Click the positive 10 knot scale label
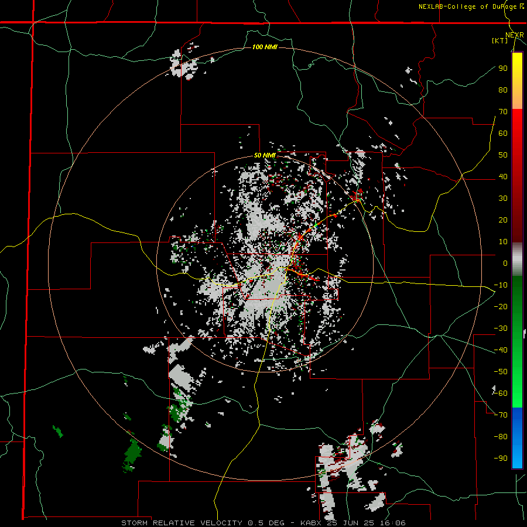Image resolution: width=527 pixels, height=527 pixels. [x=503, y=242]
